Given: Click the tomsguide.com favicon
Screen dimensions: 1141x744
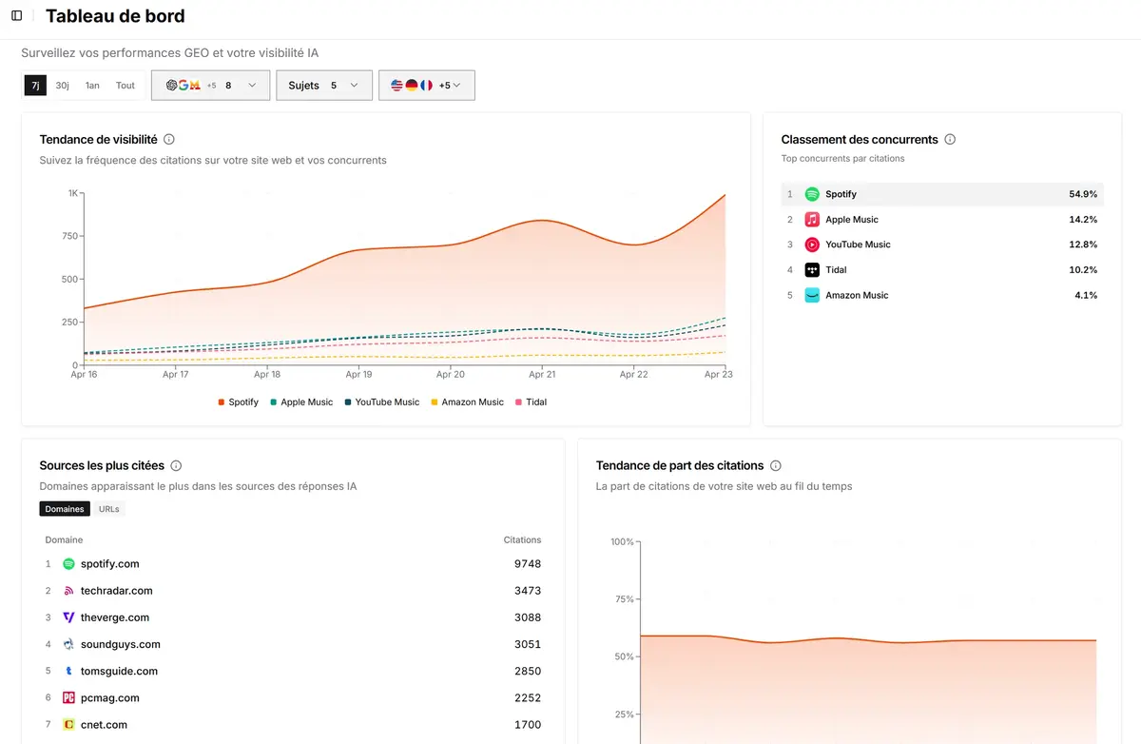Looking at the screenshot, I should coord(68,671).
